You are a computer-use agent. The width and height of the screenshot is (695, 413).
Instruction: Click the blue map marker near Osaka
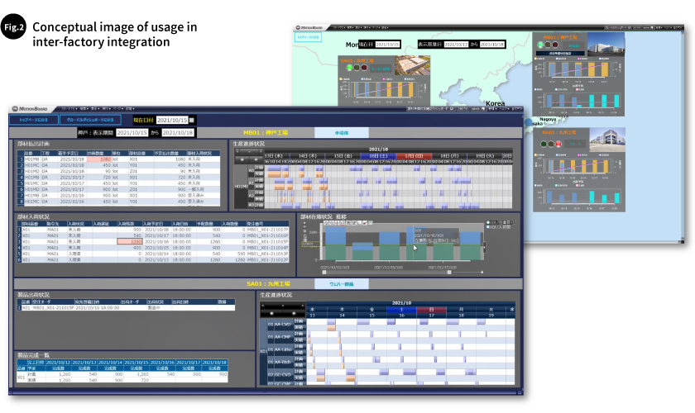(528, 122)
